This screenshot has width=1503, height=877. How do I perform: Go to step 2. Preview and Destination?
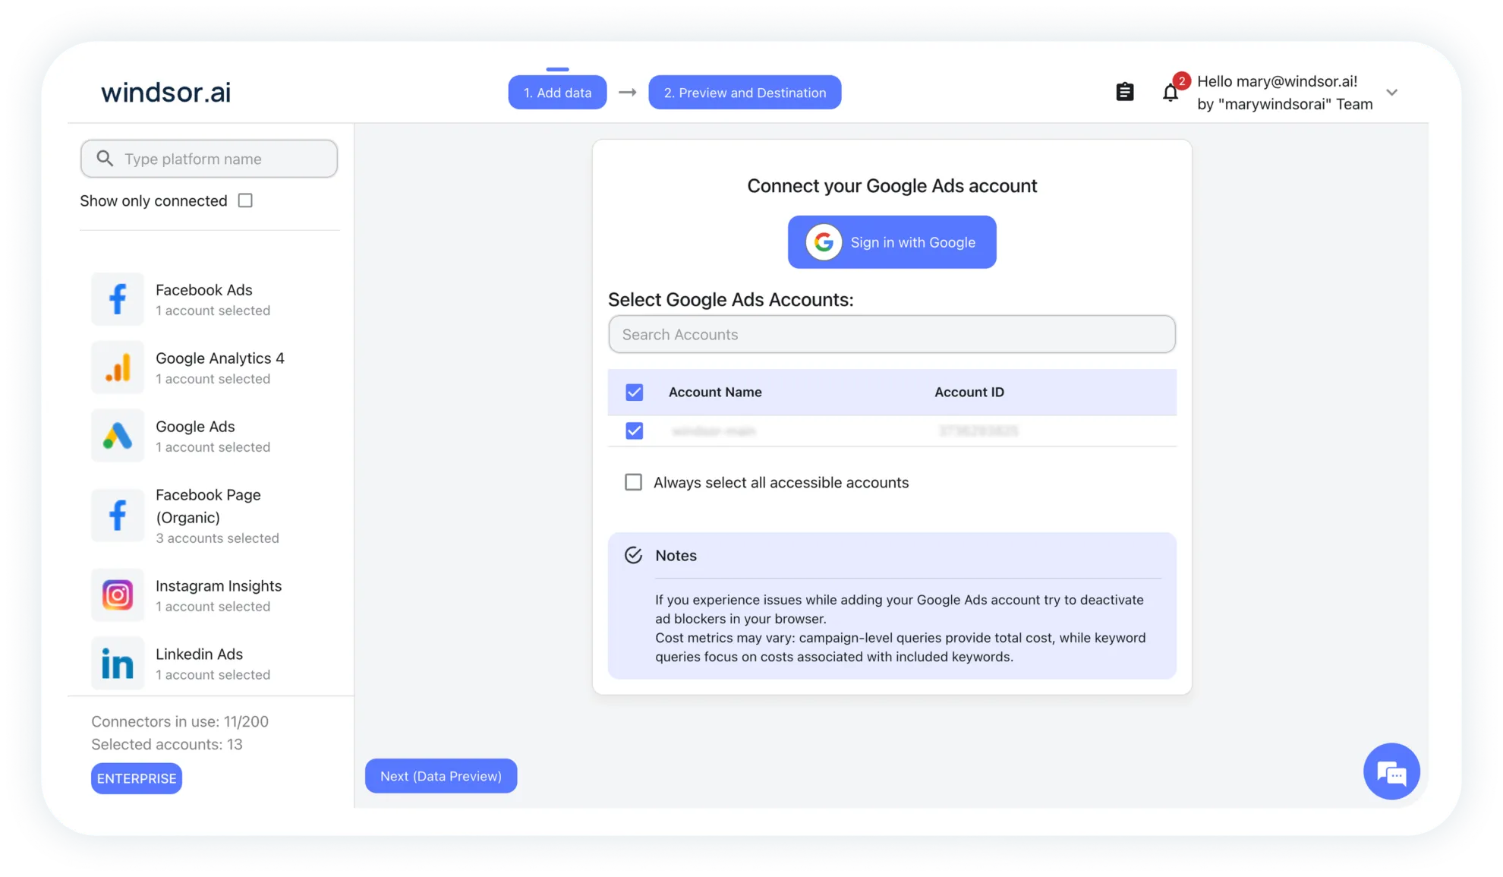(x=745, y=93)
